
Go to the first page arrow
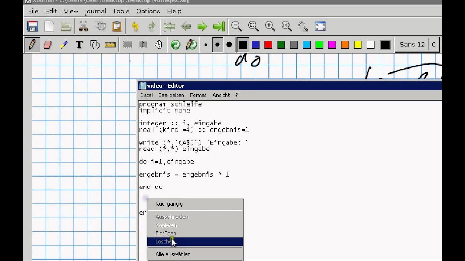169,26
